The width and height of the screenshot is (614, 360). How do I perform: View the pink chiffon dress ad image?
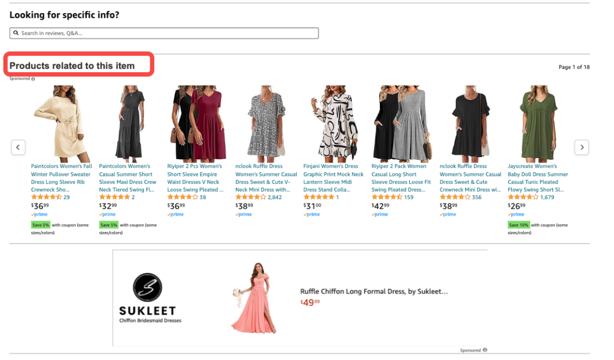tap(251, 297)
